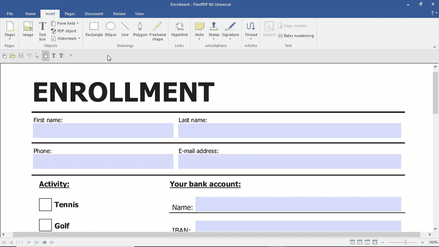Insert an Image object
This screenshot has height=247, width=439.
coord(28,29)
